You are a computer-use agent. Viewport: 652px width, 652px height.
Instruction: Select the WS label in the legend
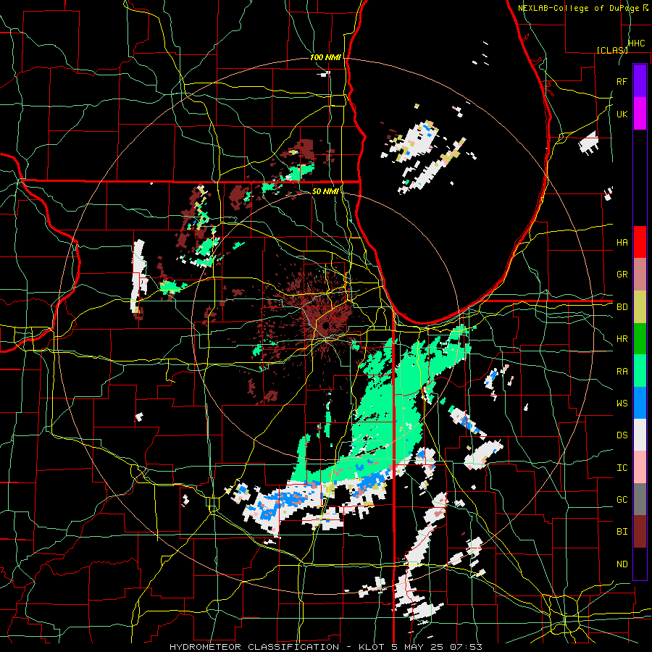pyautogui.click(x=622, y=404)
